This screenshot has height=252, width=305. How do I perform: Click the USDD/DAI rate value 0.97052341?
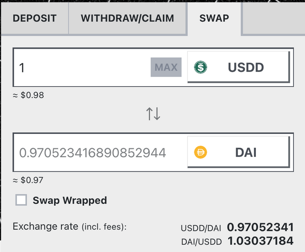click(260, 227)
